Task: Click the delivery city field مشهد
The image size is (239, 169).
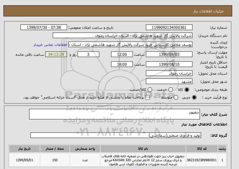Action: [169, 81]
